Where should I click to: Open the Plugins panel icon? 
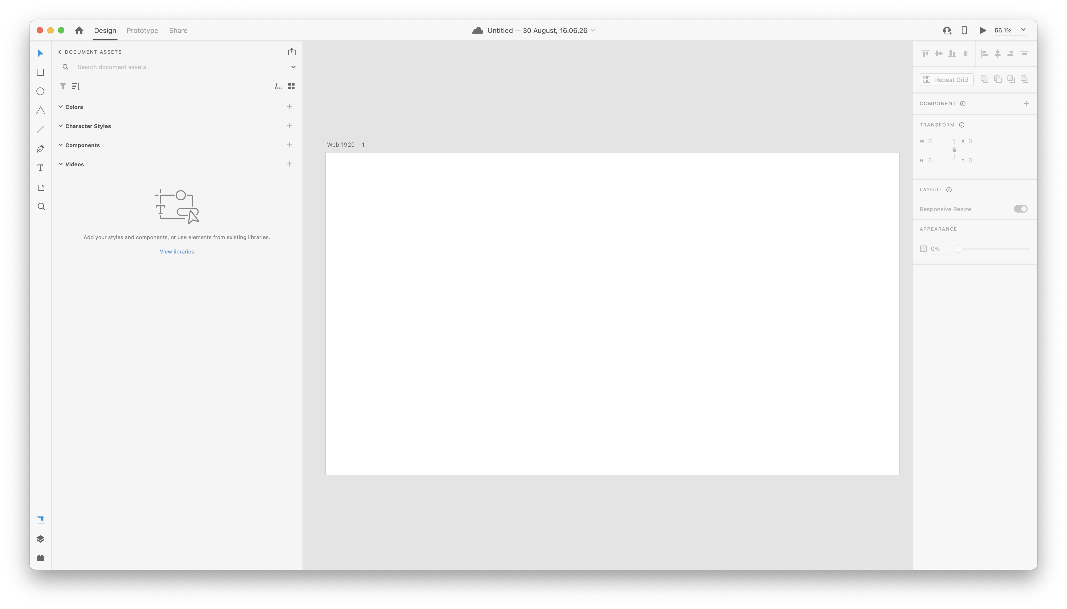click(x=40, y=558)
